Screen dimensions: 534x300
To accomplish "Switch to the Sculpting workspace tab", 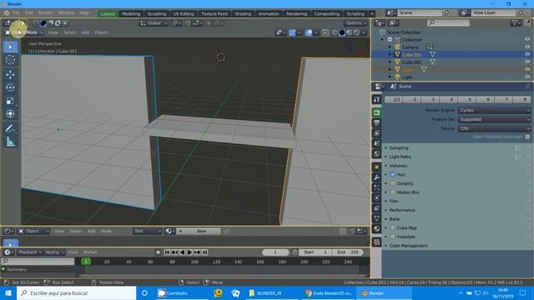I will [x=157, y=13].
